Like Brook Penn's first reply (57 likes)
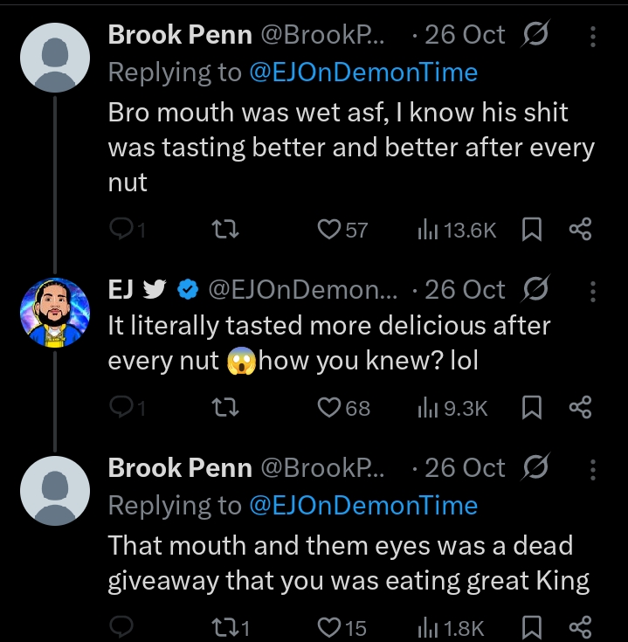 point(328,230)
